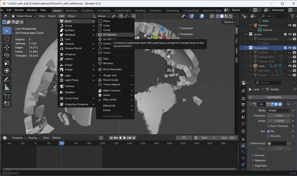Open the outliner filter funnel
The height and width of the screenshot is (176, 297).
293,16
